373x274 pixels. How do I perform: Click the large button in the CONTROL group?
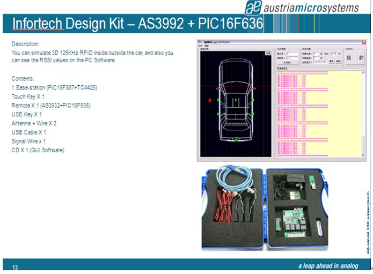pyautogui.click(x=349, y=57)
